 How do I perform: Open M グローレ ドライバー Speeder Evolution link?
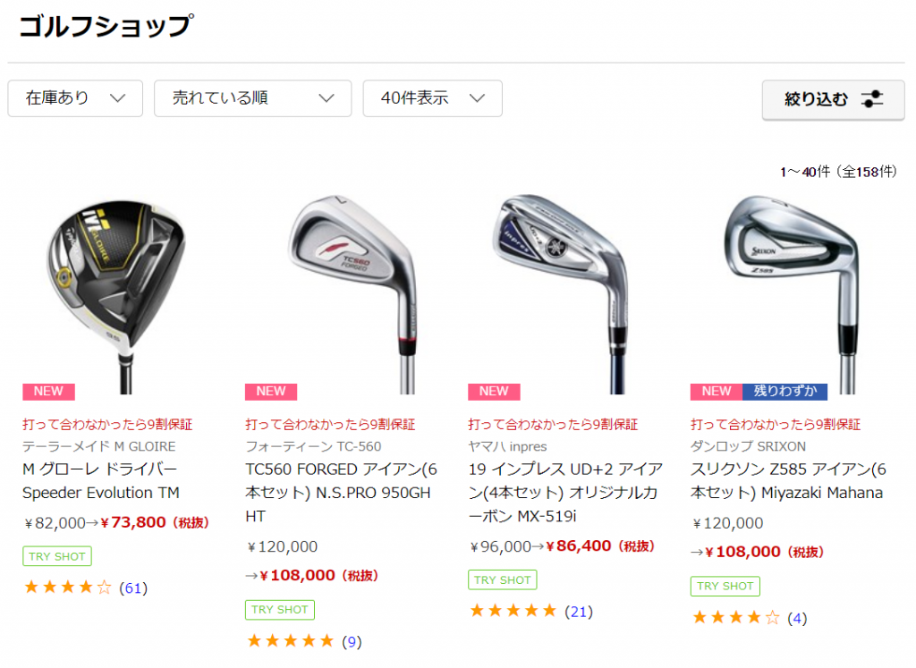point(101,481)
